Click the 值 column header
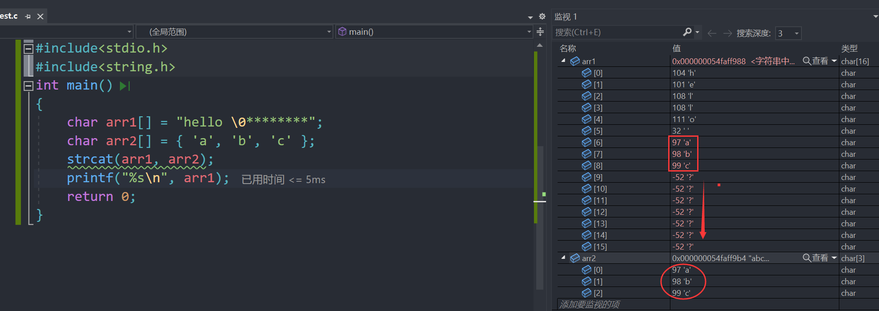 (676, 48)
